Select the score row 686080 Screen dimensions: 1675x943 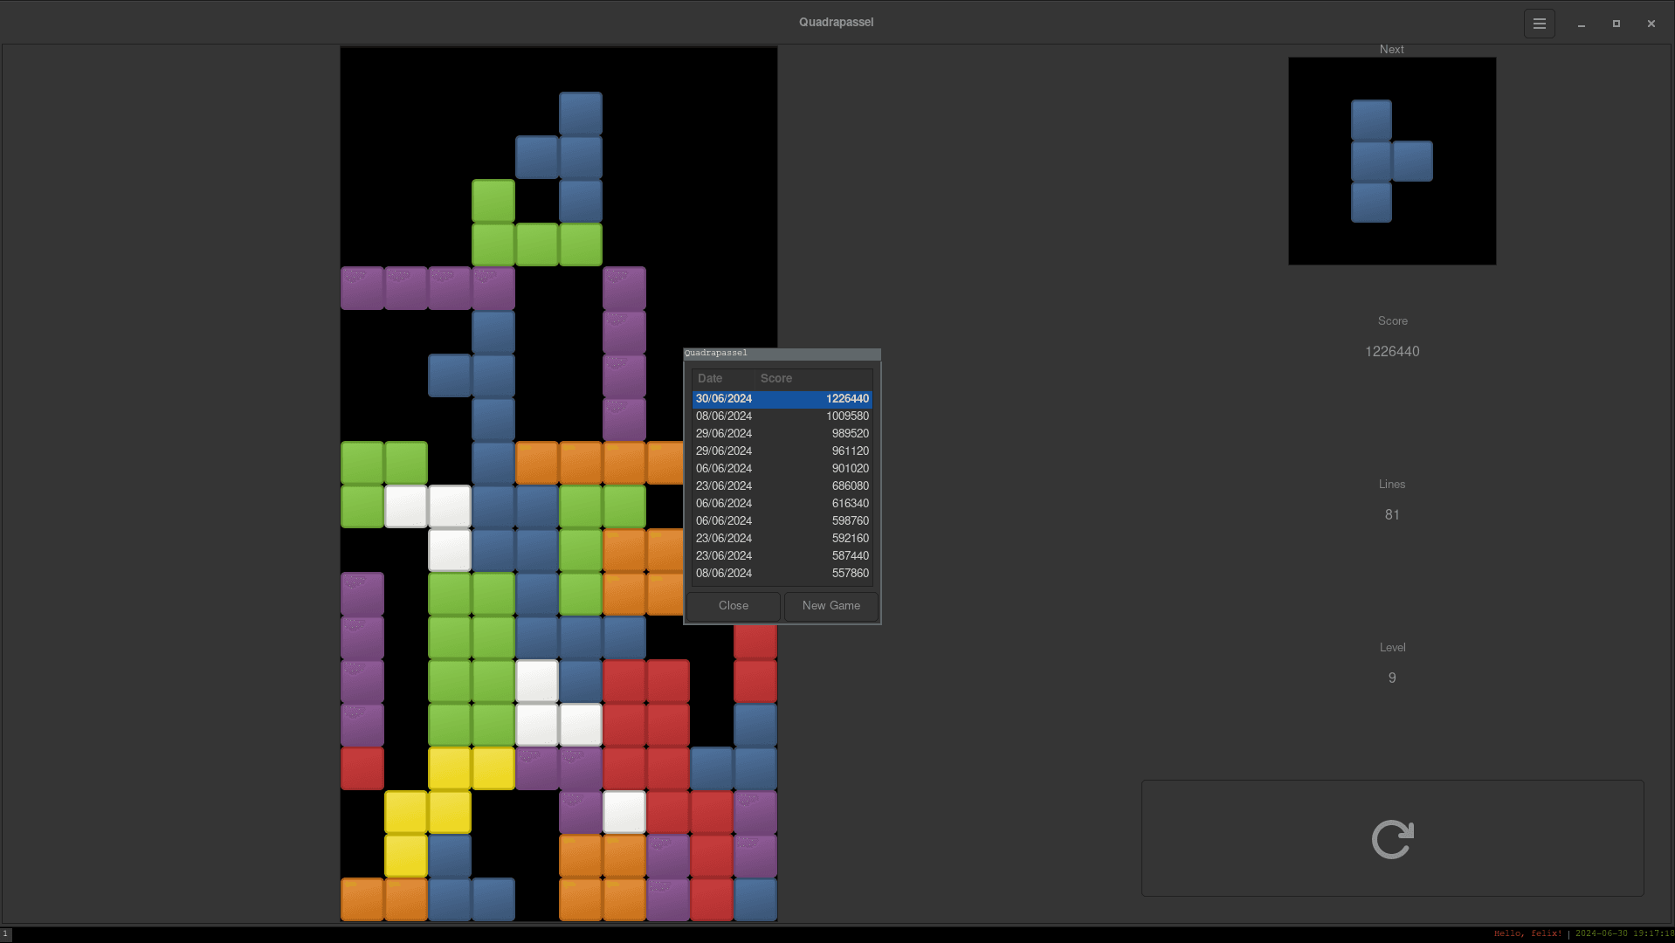click(782, 486)
